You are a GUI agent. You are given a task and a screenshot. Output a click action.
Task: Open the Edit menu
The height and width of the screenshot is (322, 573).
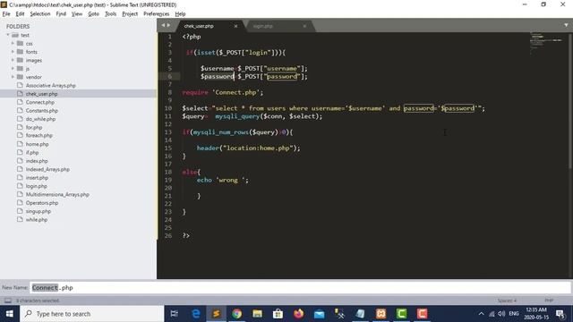click(x=20, y=14)
